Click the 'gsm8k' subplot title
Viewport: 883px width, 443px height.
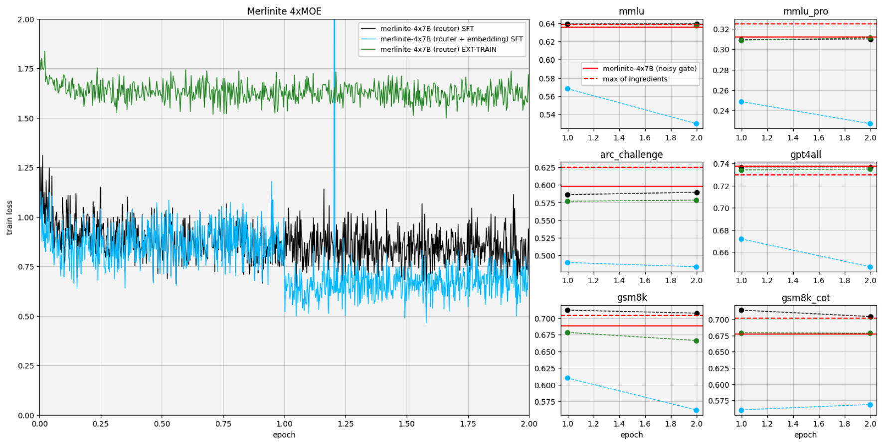pos(632,298)
